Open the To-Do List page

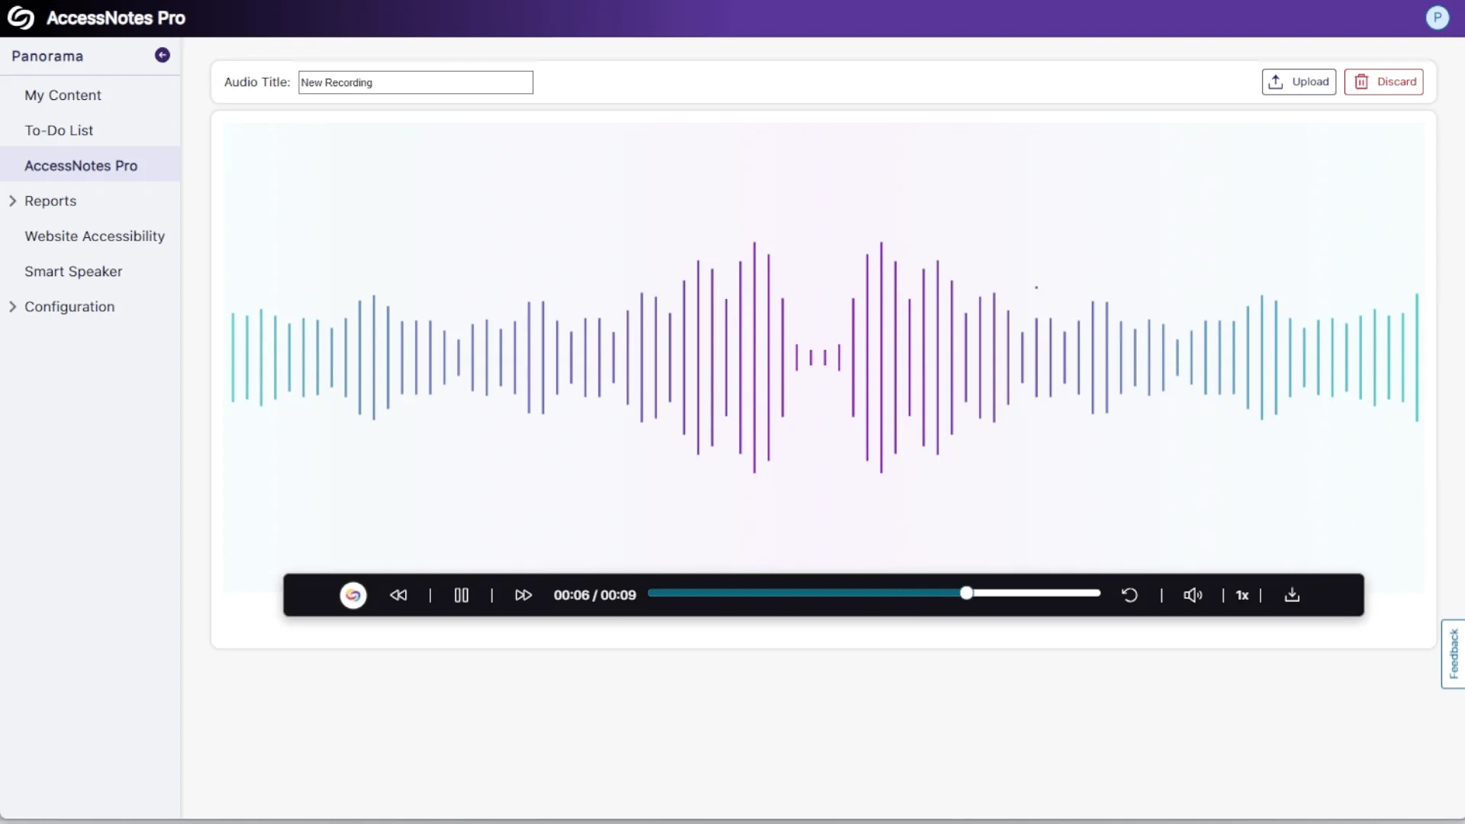coord(59,130)
